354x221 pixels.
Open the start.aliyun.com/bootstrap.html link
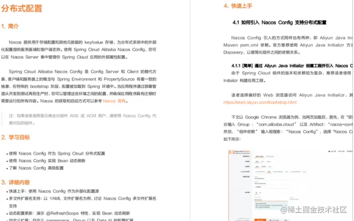(x=260, y=102)
